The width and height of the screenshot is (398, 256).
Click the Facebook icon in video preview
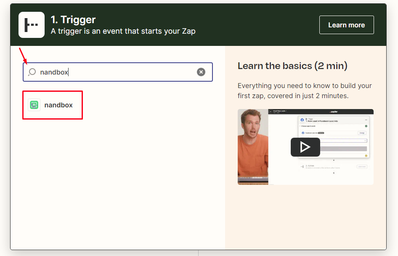[x=302, y=120]
